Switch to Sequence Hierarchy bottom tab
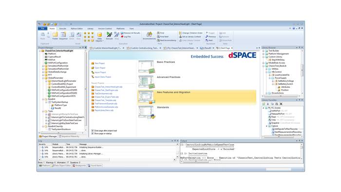341x192 pixels. point(69,136)
